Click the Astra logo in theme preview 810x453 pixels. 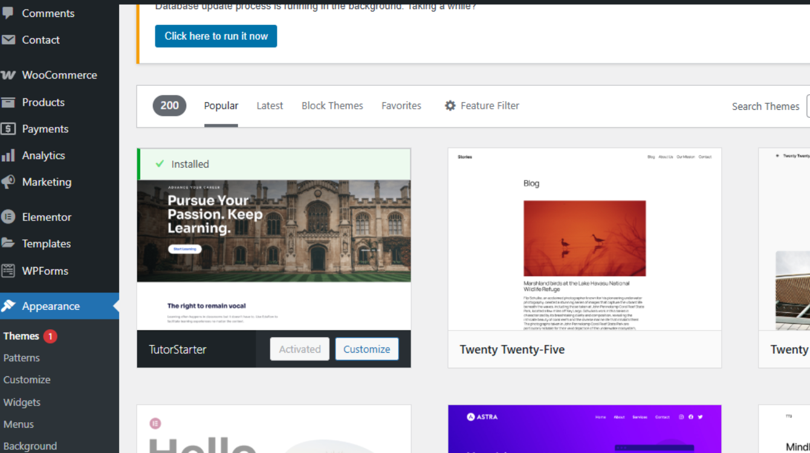482,417
